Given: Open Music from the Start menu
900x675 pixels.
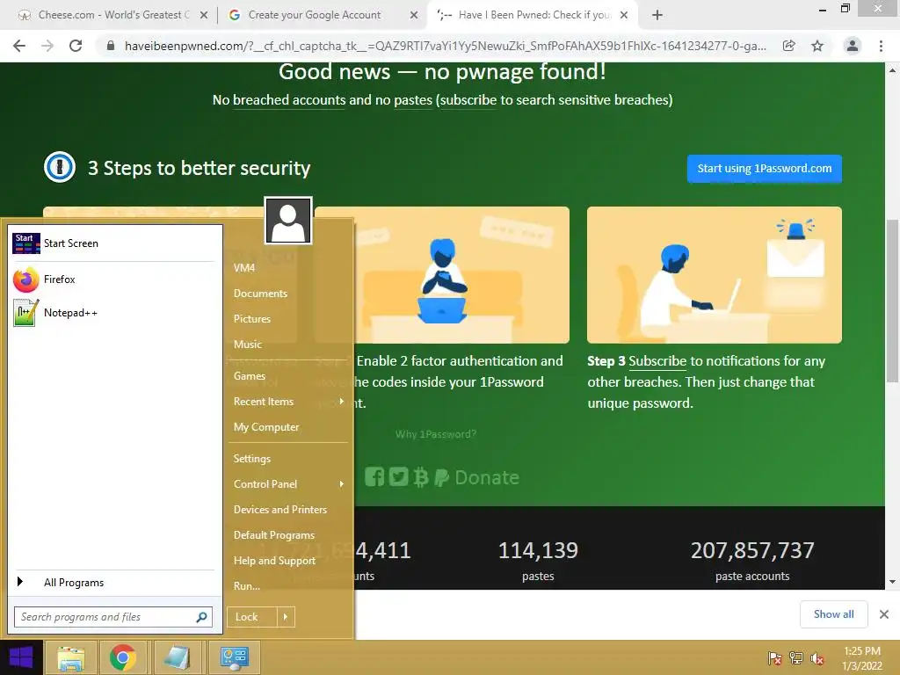Looking at the screenshot, I should pos(248,345).
